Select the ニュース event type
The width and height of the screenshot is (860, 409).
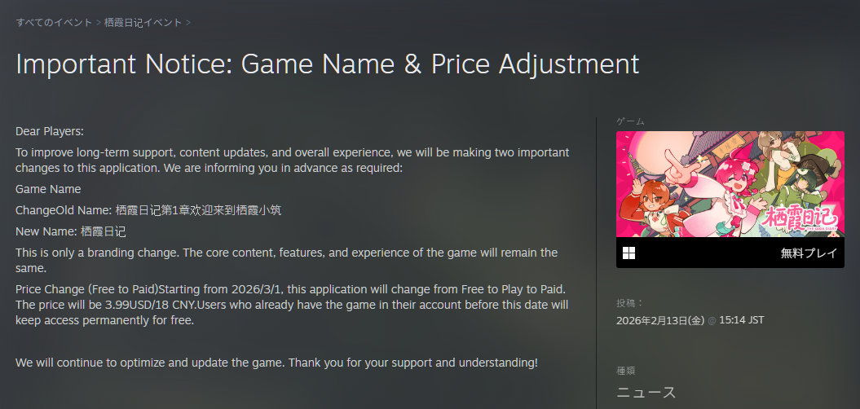646,392
